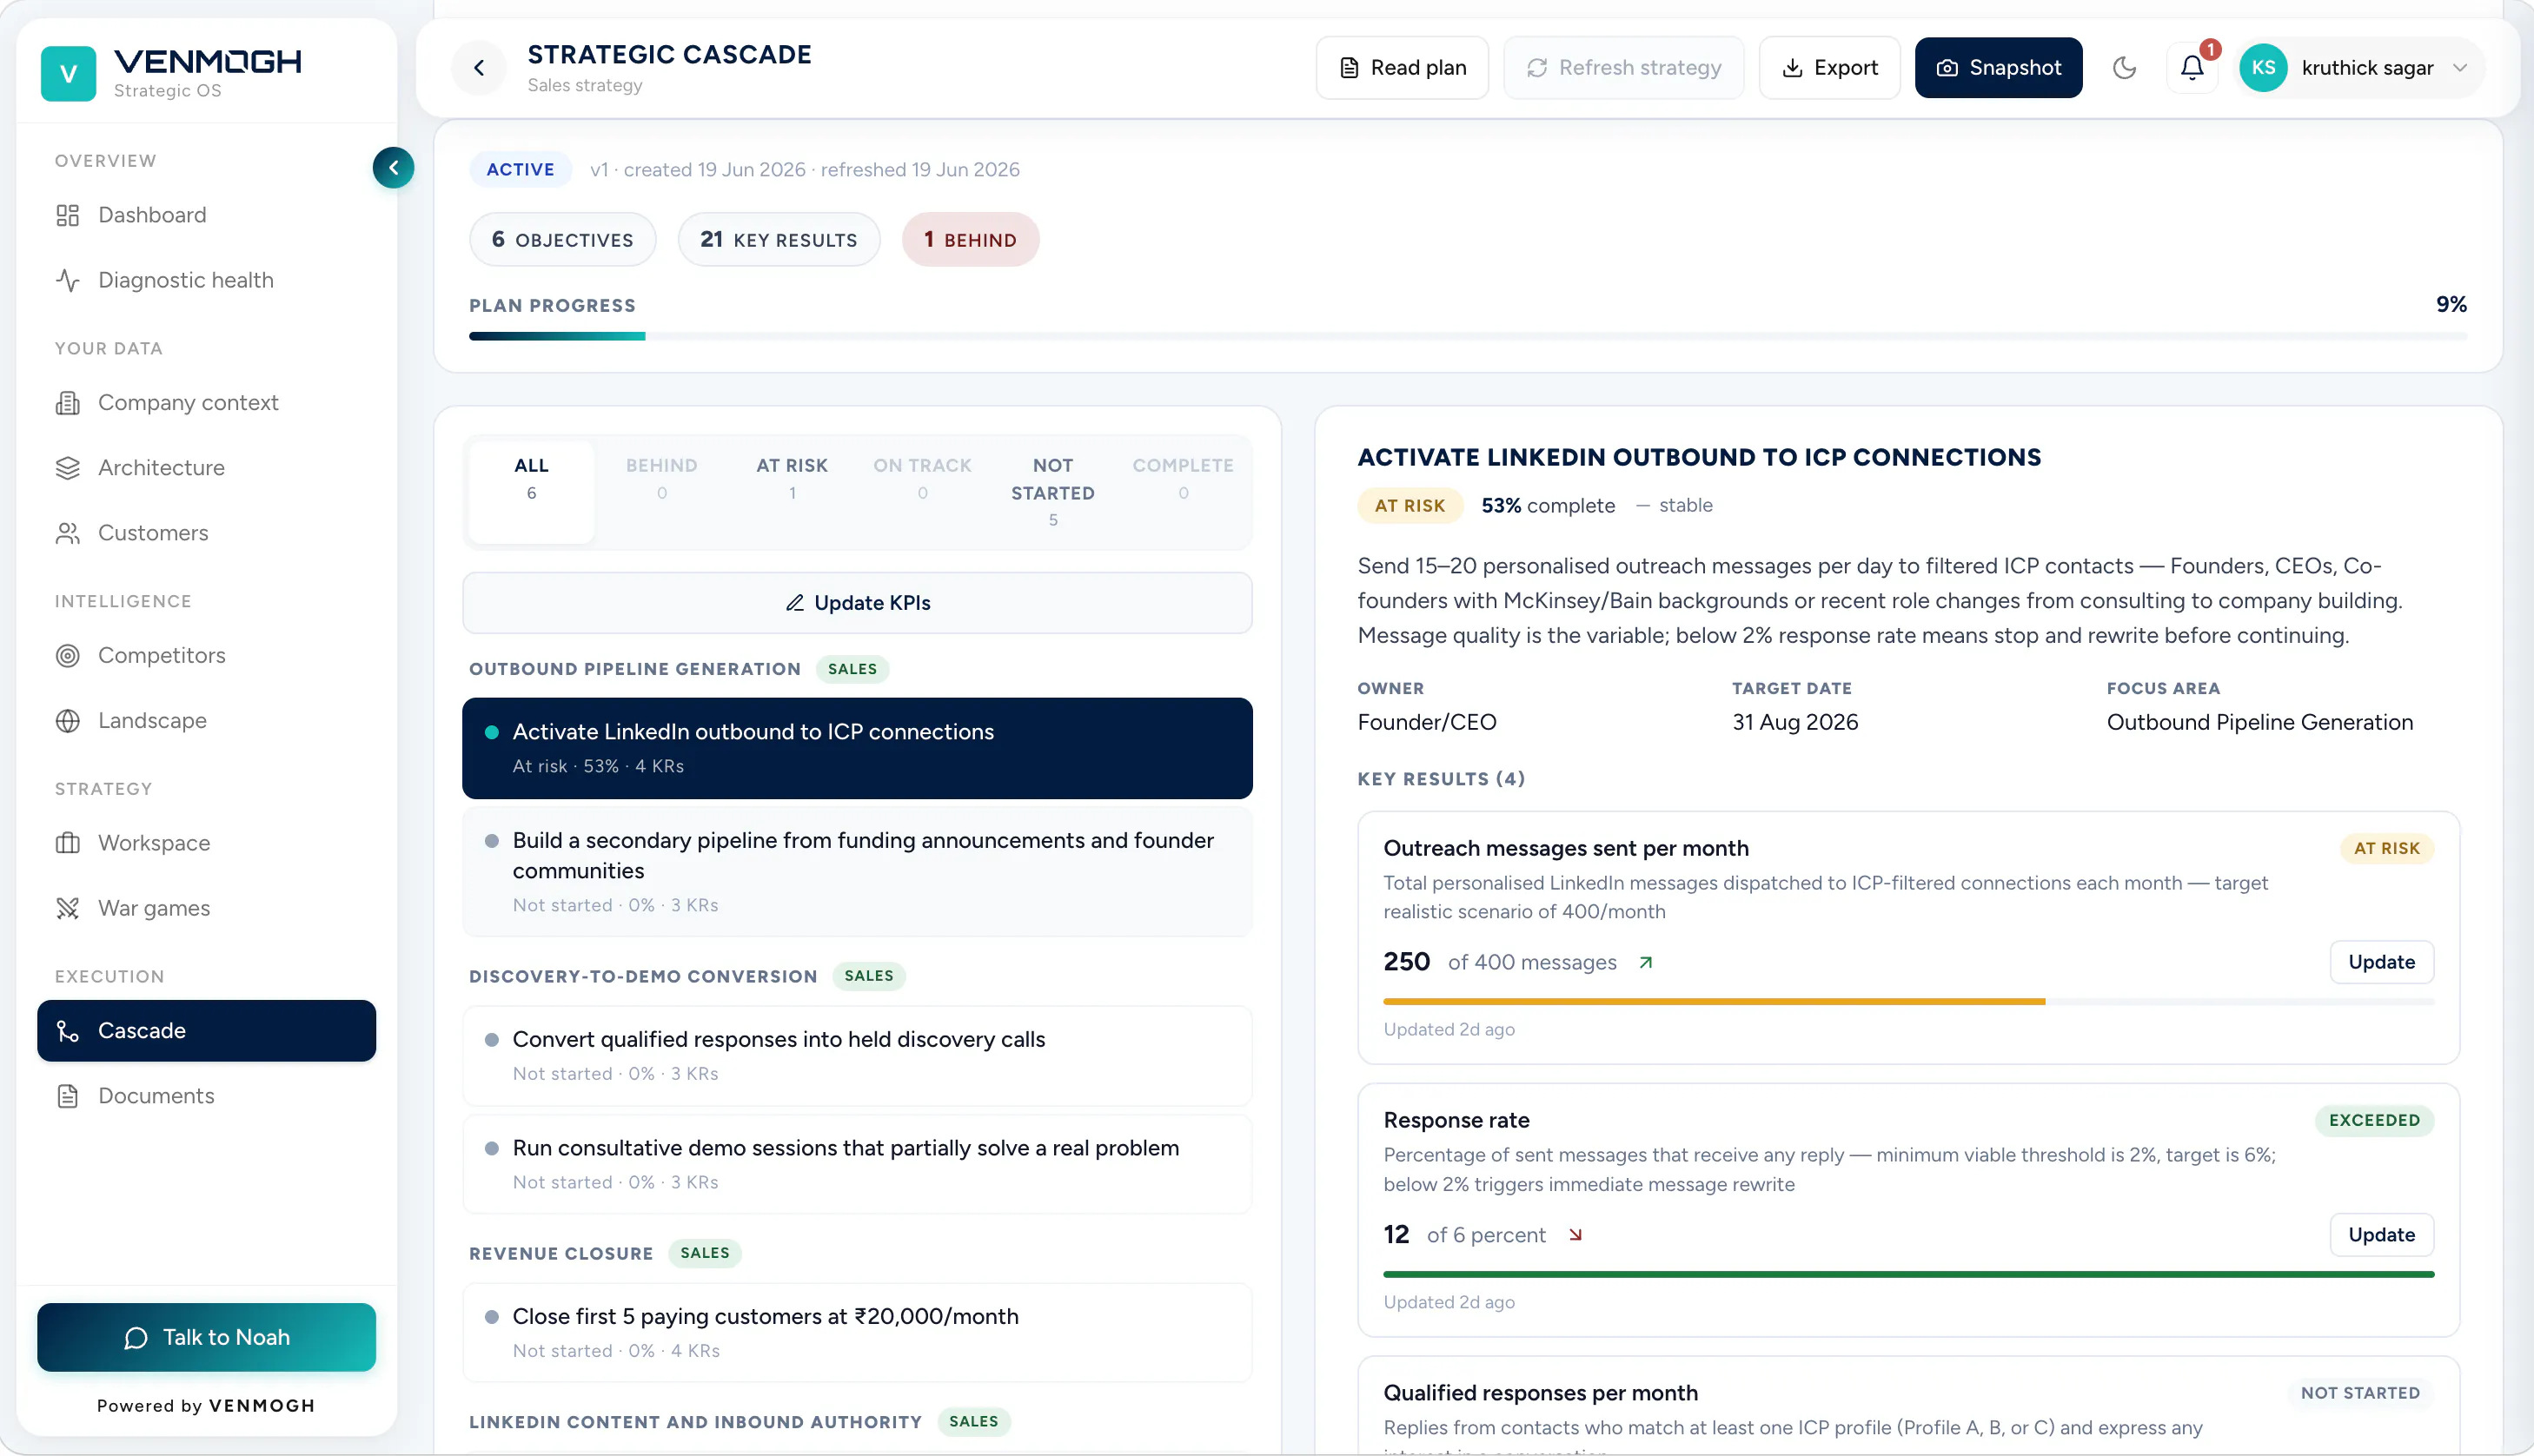Open the Workspace page

coord(206,843)
